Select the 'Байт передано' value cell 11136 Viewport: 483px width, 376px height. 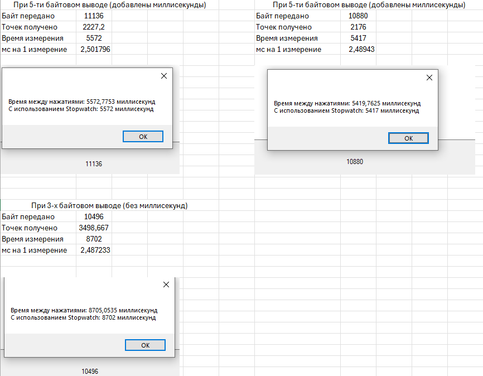(x=94, y=16)
